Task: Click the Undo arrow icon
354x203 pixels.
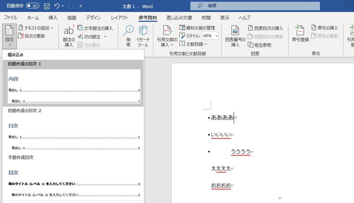Action: pos(57,6)
